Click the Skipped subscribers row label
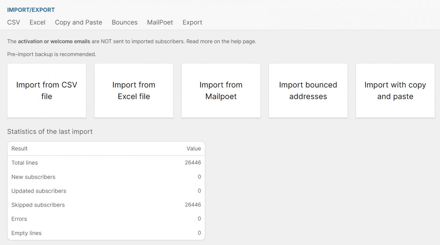Screen dimensions: 440x245 coord(38,205)
